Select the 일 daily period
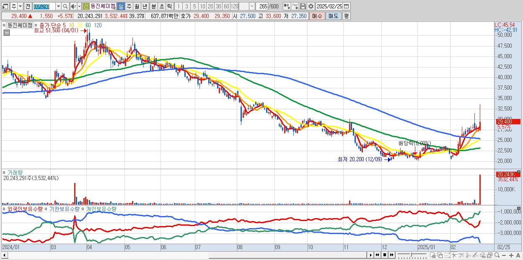523x260 pixels. (121, 6)
